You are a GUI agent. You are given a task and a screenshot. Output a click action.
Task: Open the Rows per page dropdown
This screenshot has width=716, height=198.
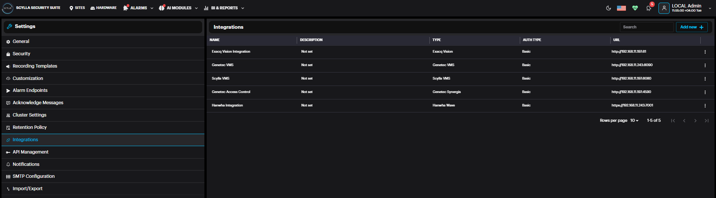click(634, 120)
